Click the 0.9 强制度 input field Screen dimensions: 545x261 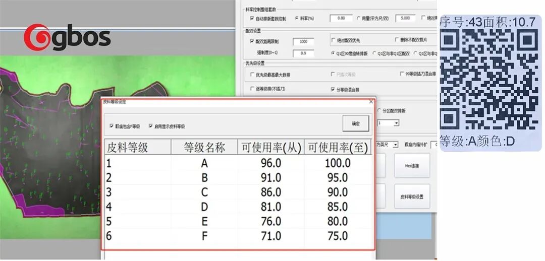[x=303, y=53]
